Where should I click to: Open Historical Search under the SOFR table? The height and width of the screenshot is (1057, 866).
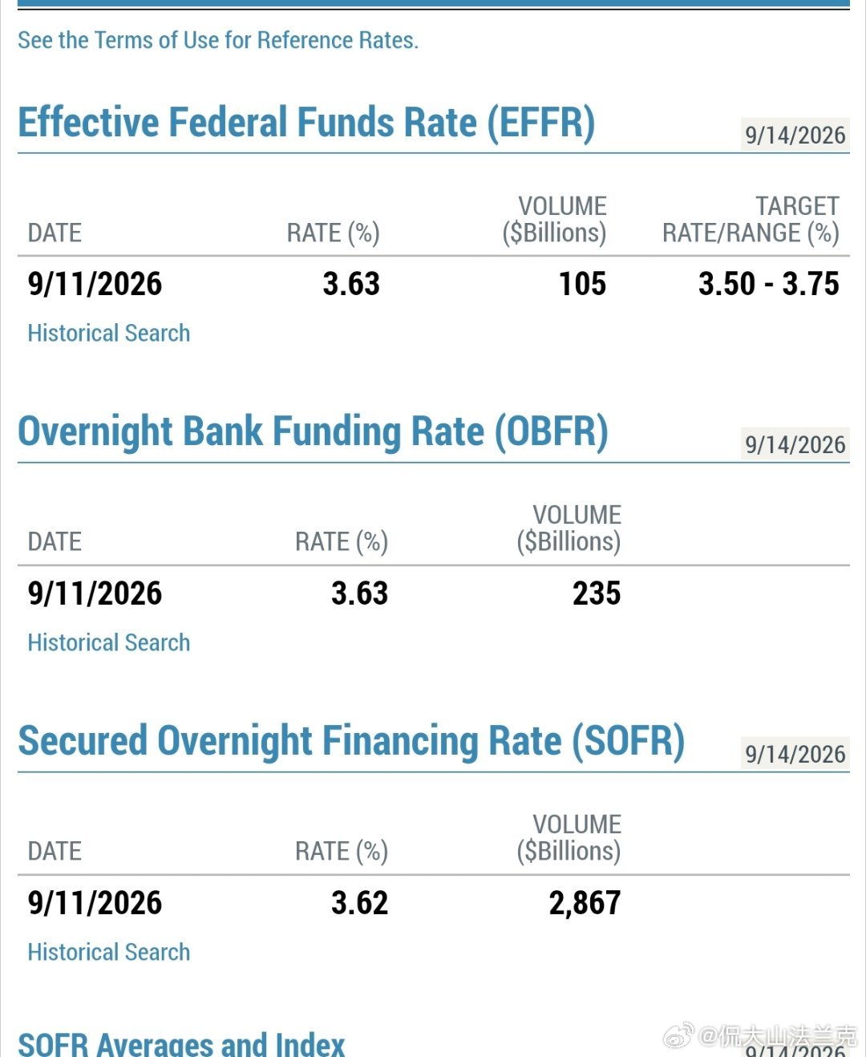tap(108, 952)
